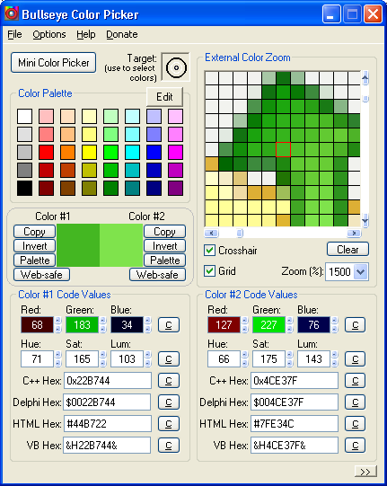Convert Color #2 to Web-safe

pos(157,275)
